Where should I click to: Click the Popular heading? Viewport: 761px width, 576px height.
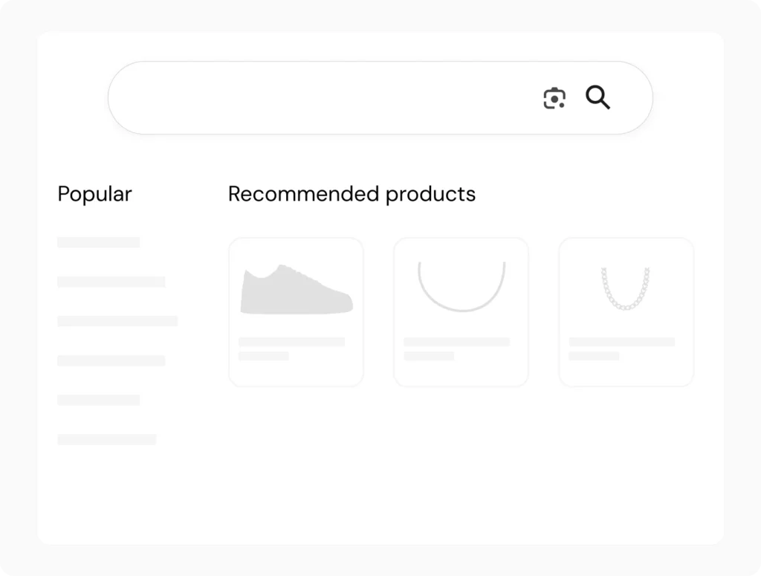point(94,194)
